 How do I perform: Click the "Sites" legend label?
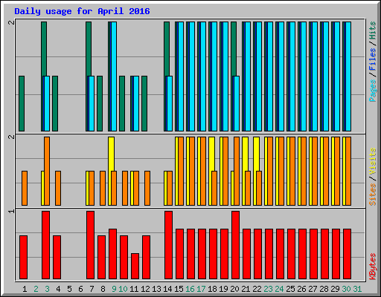[x=373, y=195]
